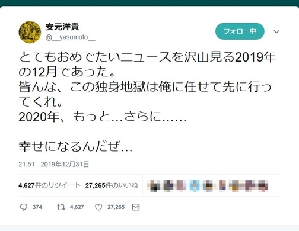Open the 安元洋貴 profile avatar
Screen dimensions: 299x231
click(30, 32)
